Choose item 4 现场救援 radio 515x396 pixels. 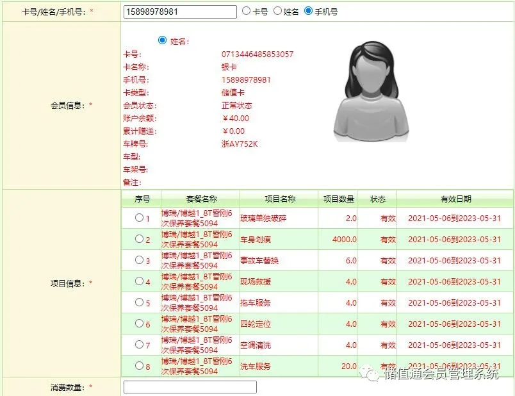(x=139, y=281)
